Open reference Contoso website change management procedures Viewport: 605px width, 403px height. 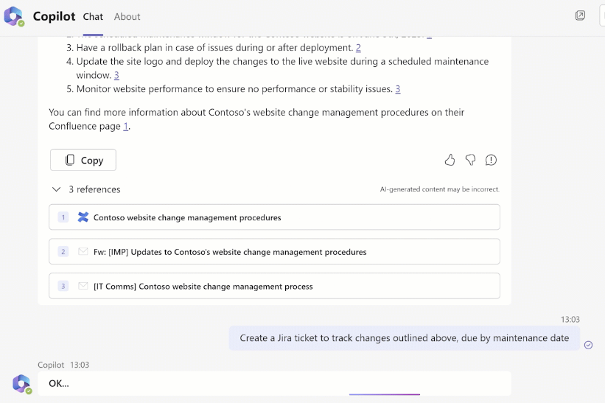[x=274, y=217]
